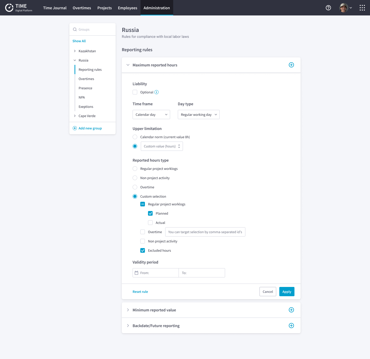370x359 pixels.
Task: Open the apps grid menu icon
Action: click(x=362, y=8)
